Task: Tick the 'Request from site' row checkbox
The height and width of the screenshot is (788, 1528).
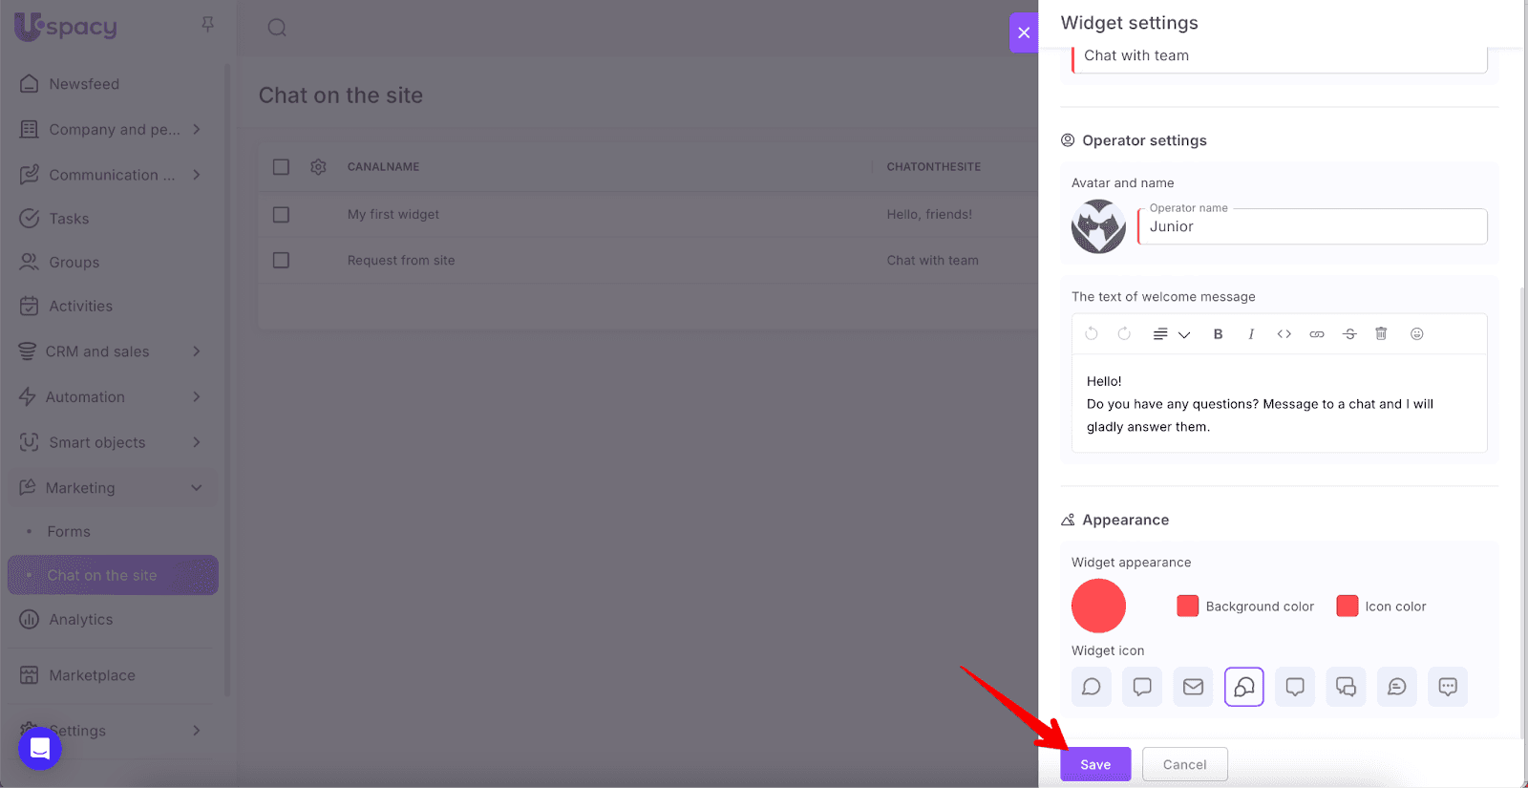Action: click(281, 261)
